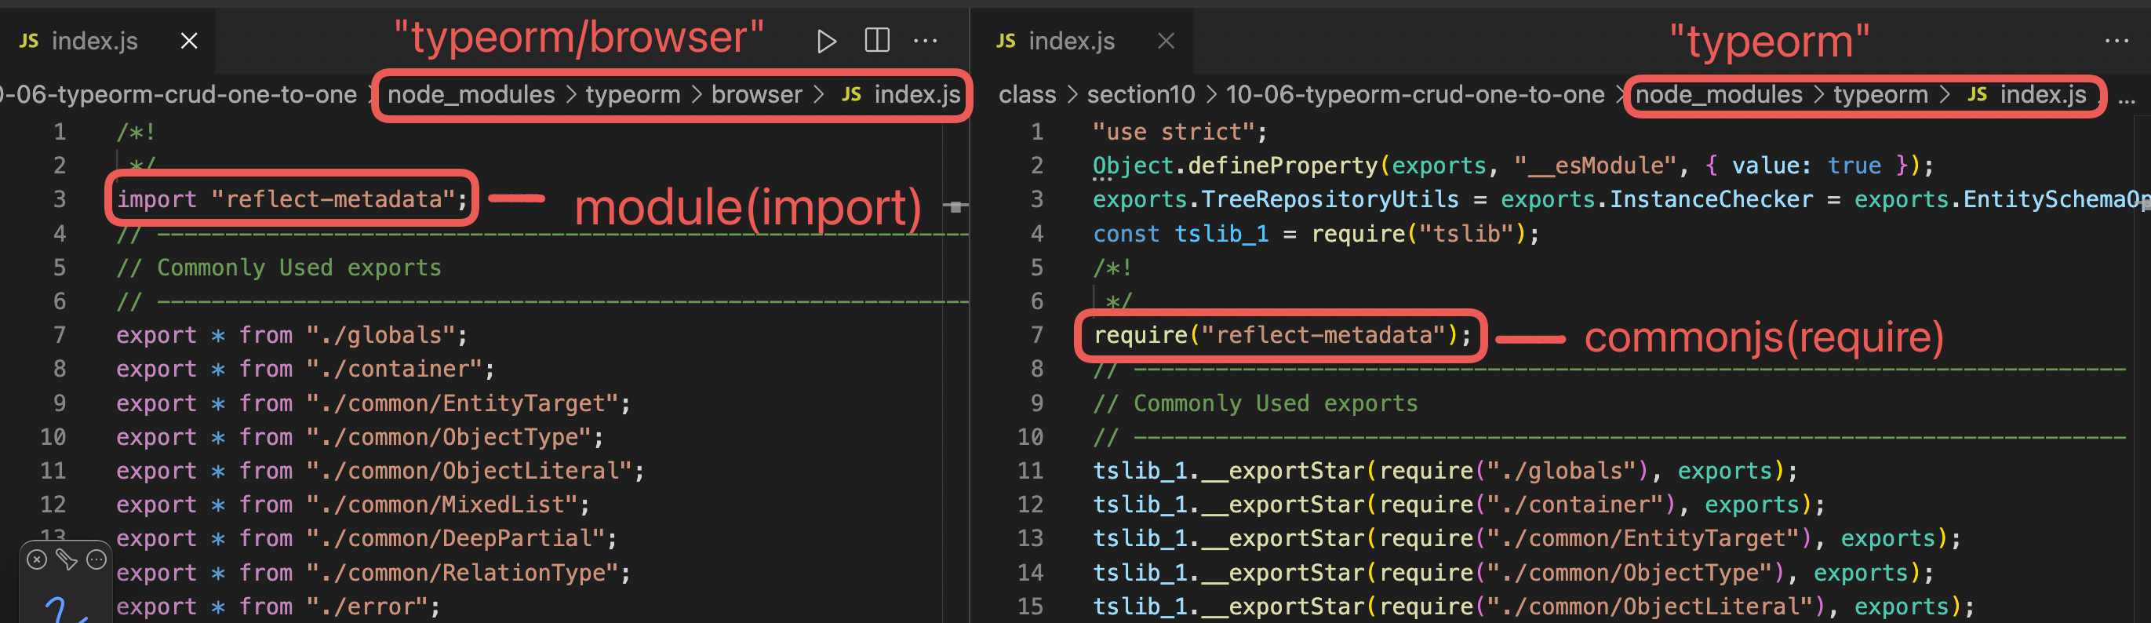
Task: Click the JS file icon on left tab
Action: [29, 41]
